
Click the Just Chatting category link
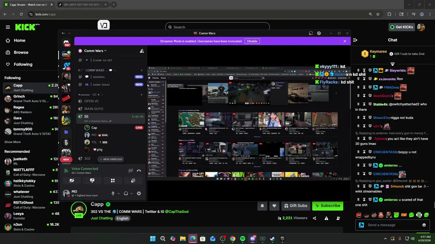click(102, 218)
